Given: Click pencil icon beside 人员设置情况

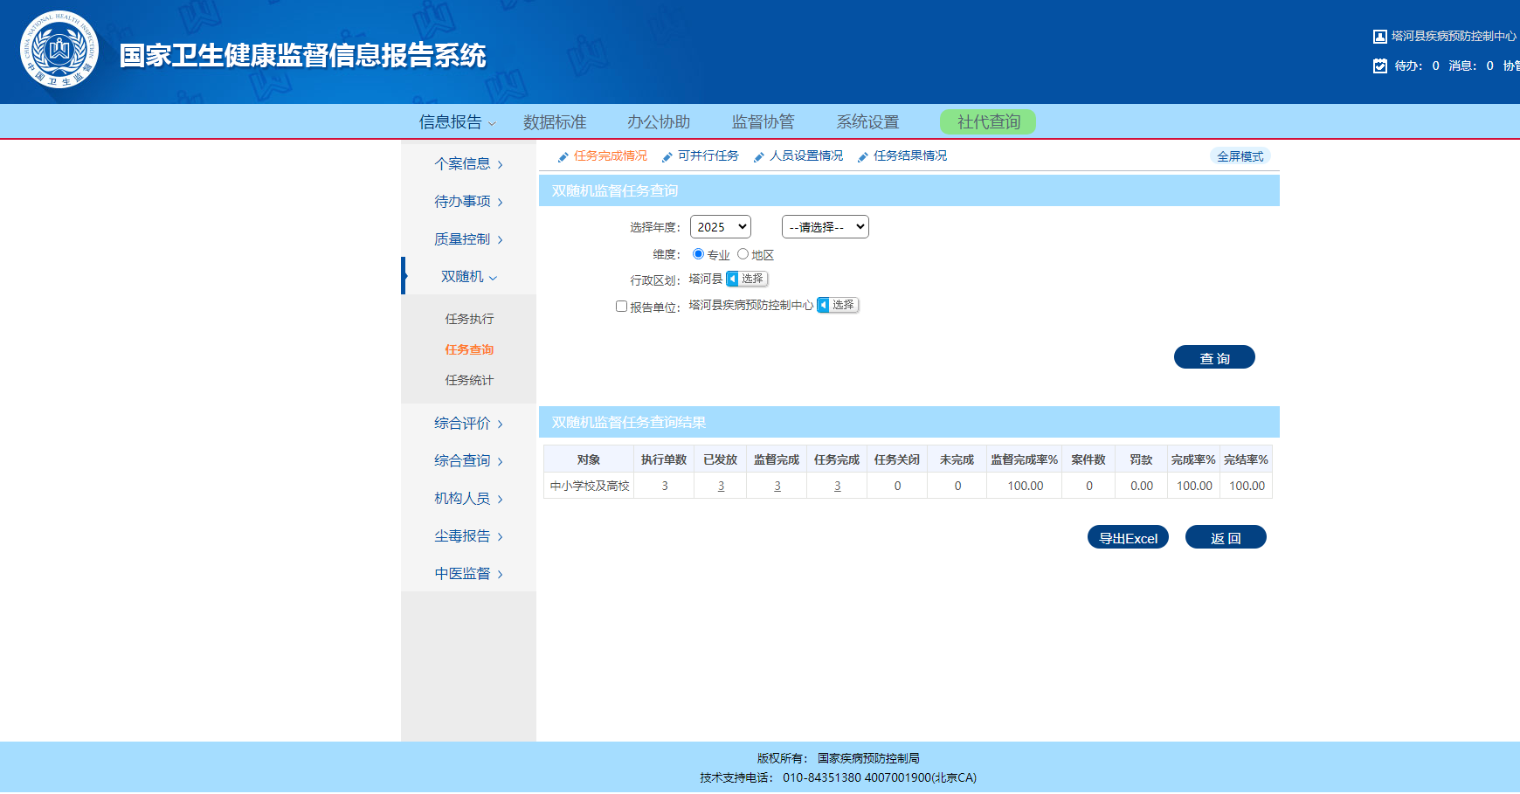Looking at the screenshot, I should tap(759, 157).
